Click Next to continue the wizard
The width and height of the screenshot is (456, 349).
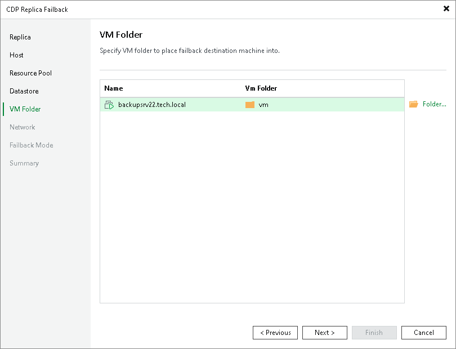click(x=325, y=333)
